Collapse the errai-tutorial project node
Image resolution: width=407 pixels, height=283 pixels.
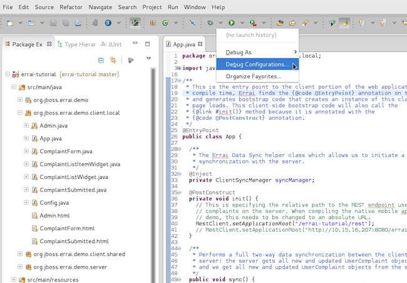[x=8, y=75]
